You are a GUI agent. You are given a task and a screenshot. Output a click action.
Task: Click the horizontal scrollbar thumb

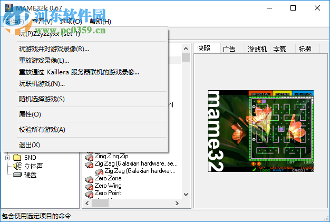pos(100,203)
